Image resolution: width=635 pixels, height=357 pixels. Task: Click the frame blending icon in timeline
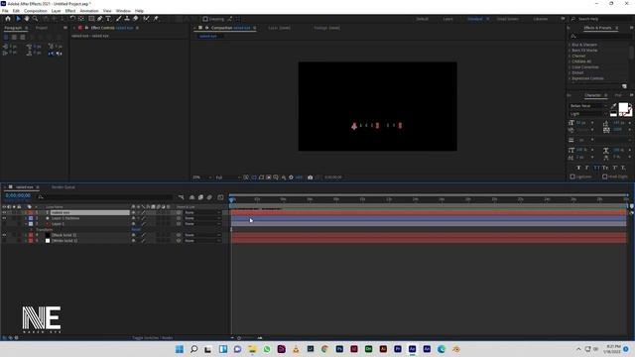pyautogui.click(x=200, y=197)
